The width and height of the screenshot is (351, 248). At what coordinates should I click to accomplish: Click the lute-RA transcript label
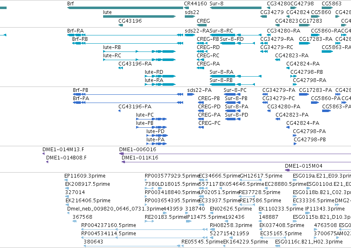tap(154, 80)
